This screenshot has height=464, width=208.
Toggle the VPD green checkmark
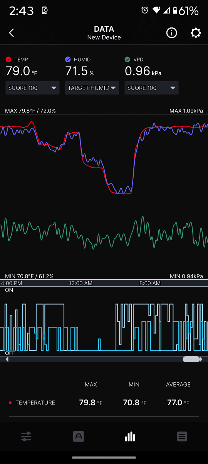[127, 60]
